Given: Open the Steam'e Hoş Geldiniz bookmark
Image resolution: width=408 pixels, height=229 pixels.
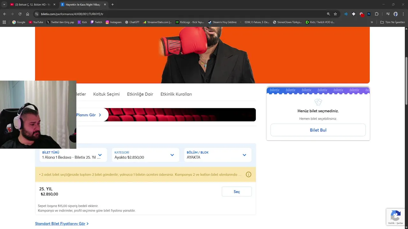Looking at the screenshot, I should point(222,22).
